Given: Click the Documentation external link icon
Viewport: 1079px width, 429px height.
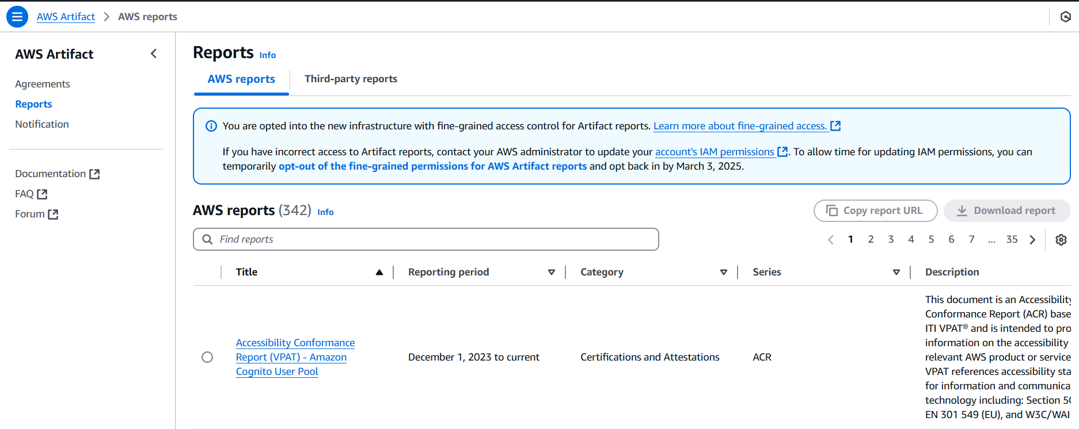Looking at the screenshot, I should [95, 174].
